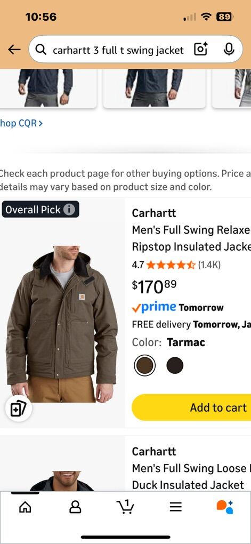Open the Rufus AI assistant icon
The height and width of the screenshot is (544, 251).
(225, 507)
